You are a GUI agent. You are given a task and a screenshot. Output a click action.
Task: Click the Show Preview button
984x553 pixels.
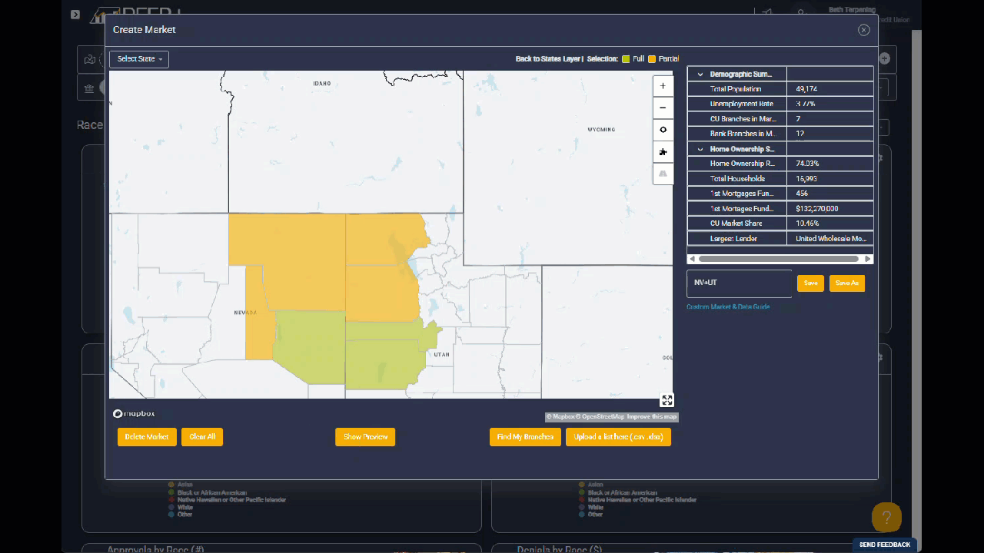365,437
